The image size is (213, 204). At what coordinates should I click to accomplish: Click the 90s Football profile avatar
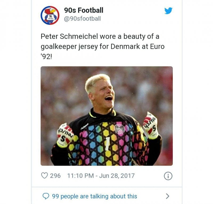pos(50,15)
